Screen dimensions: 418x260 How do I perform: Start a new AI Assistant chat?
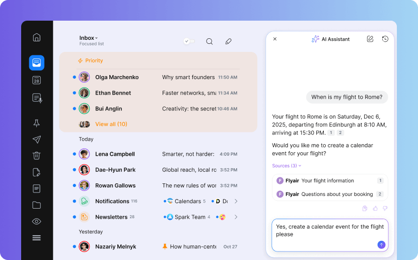click(370, 39)
